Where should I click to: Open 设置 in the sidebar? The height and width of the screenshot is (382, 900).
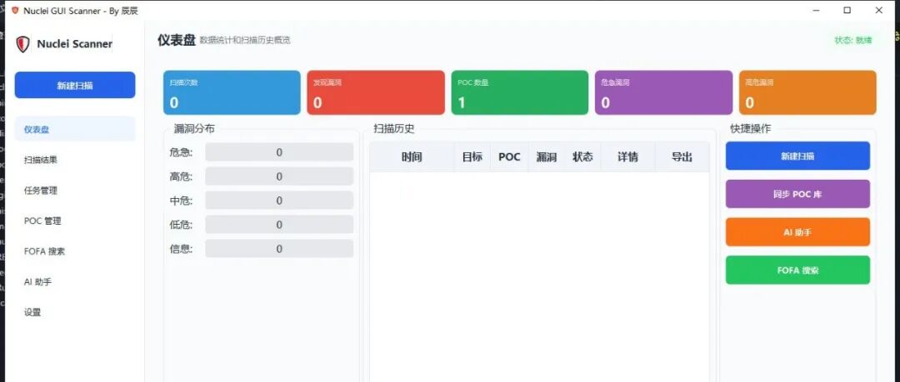click(x=75, y=312)
